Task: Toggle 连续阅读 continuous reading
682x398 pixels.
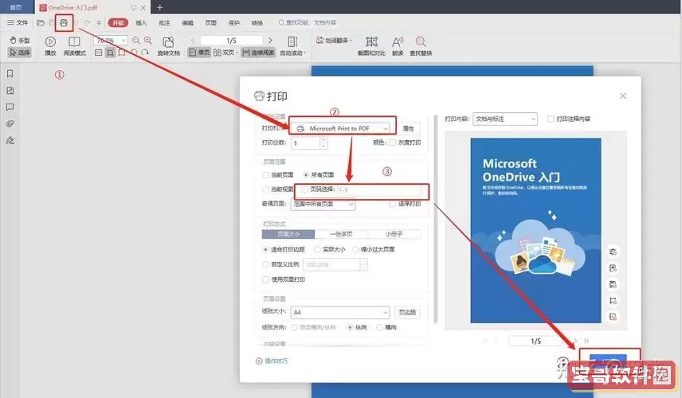Action: click(x=258, y=53)
